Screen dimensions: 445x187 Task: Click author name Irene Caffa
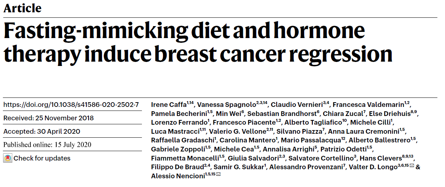pyautogui.click(x=168, y=105)
